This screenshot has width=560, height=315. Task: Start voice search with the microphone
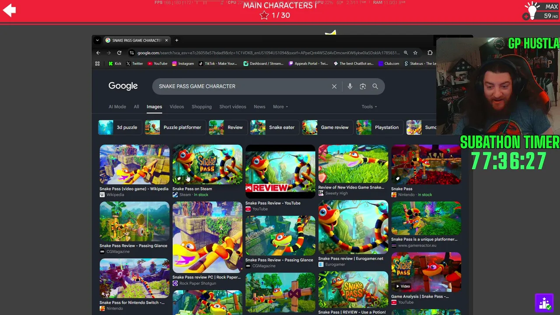[x=350, y=86]
